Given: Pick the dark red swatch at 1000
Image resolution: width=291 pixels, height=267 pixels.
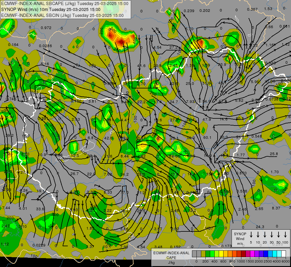Looking at the screenshot, I should (243, 254).
